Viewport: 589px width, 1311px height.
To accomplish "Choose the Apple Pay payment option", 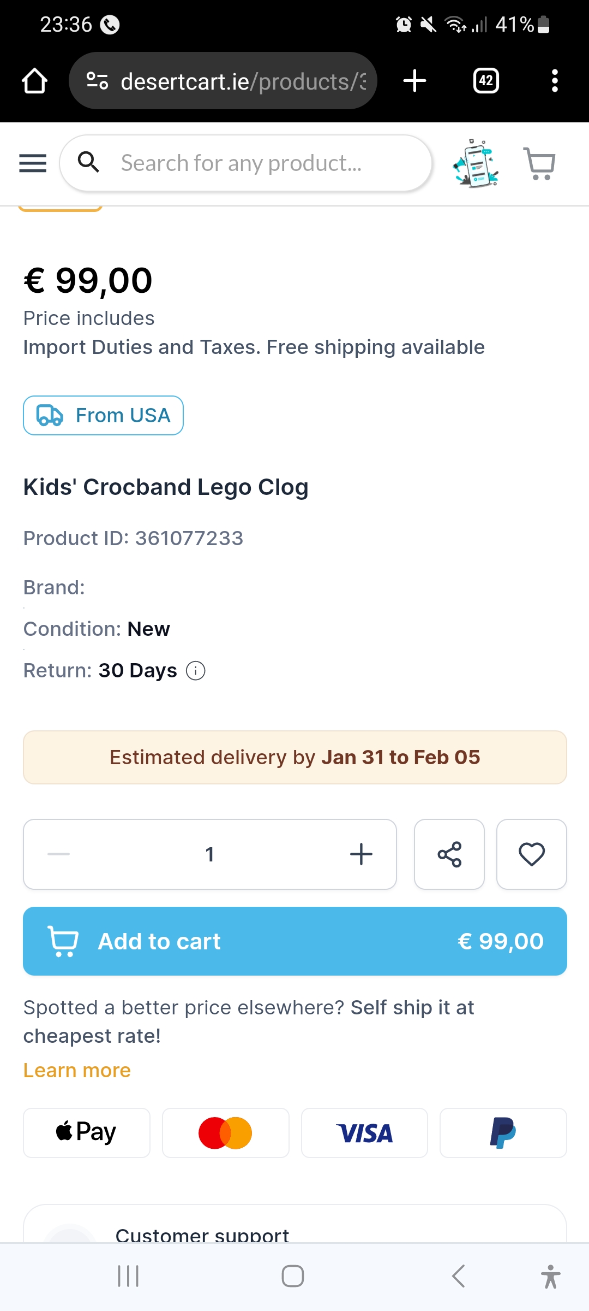I will 86,1133.
